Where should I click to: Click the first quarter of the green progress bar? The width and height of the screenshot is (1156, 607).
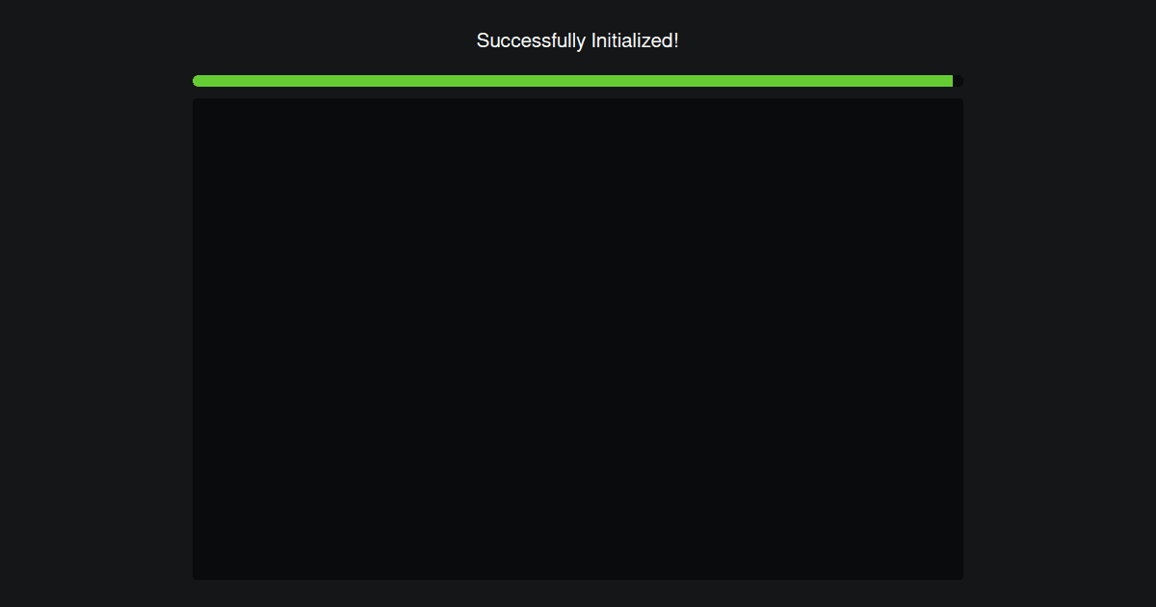[288, 81]
